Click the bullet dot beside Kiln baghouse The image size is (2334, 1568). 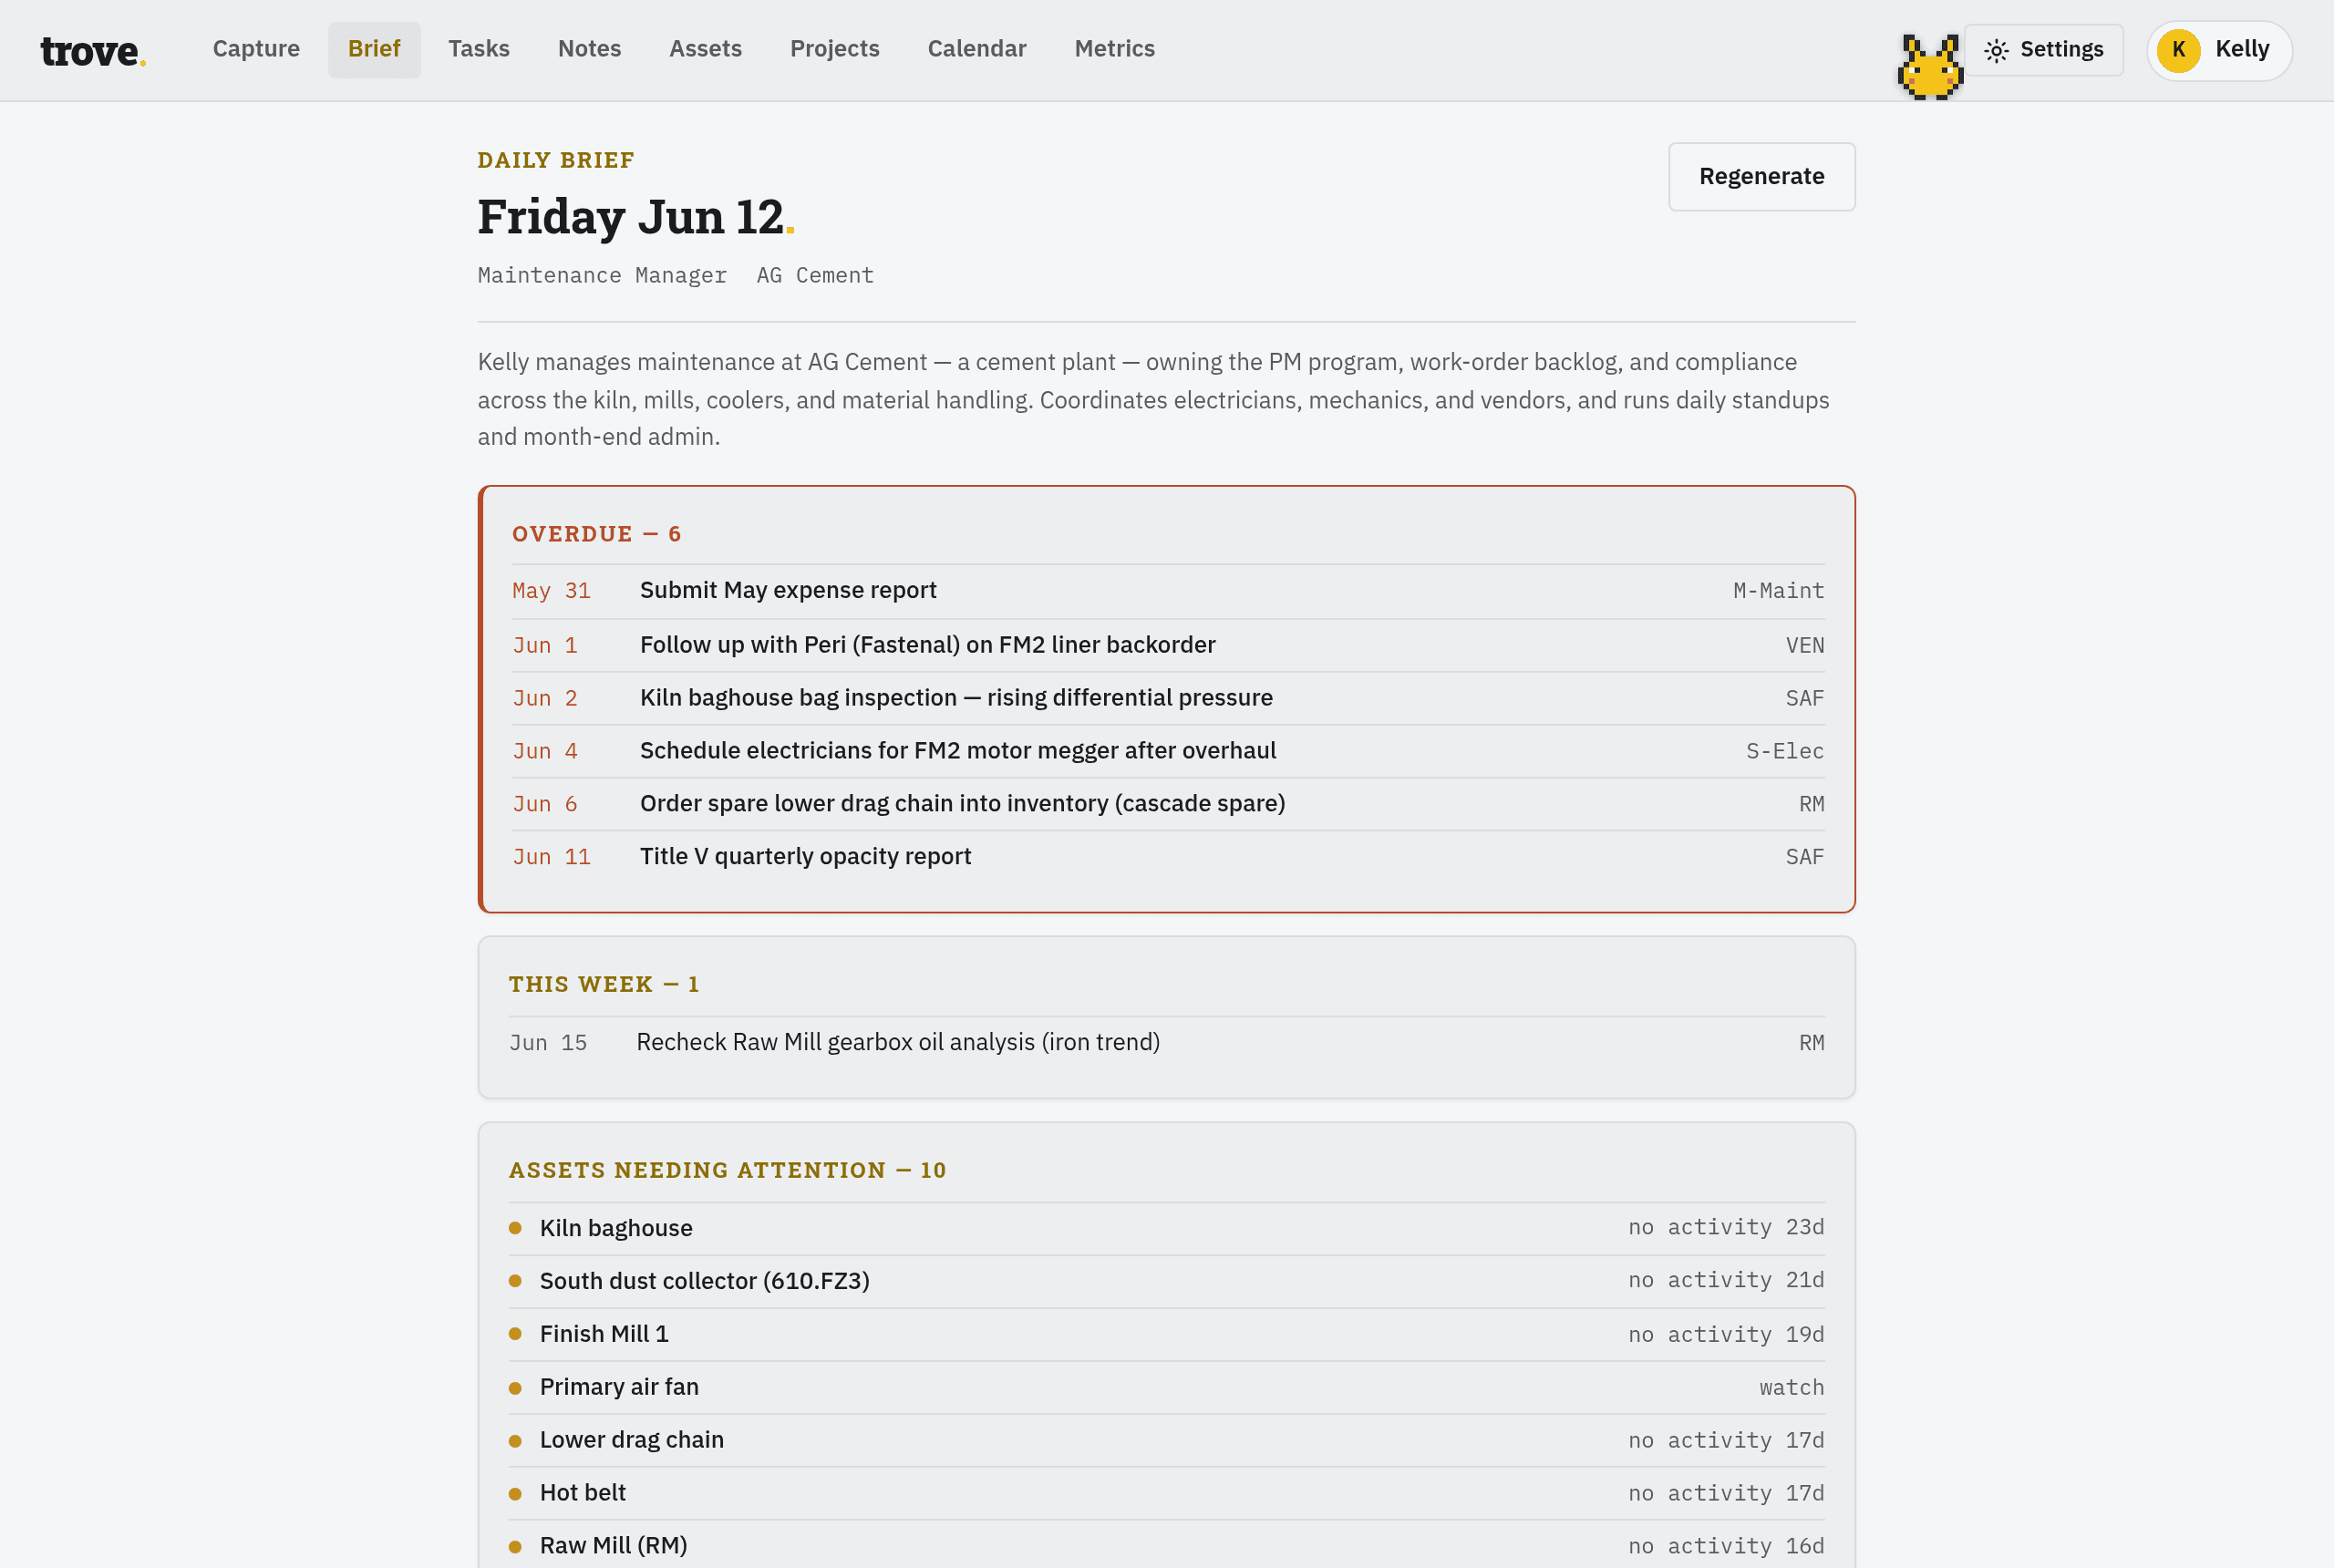click(x=515, y=1228)
